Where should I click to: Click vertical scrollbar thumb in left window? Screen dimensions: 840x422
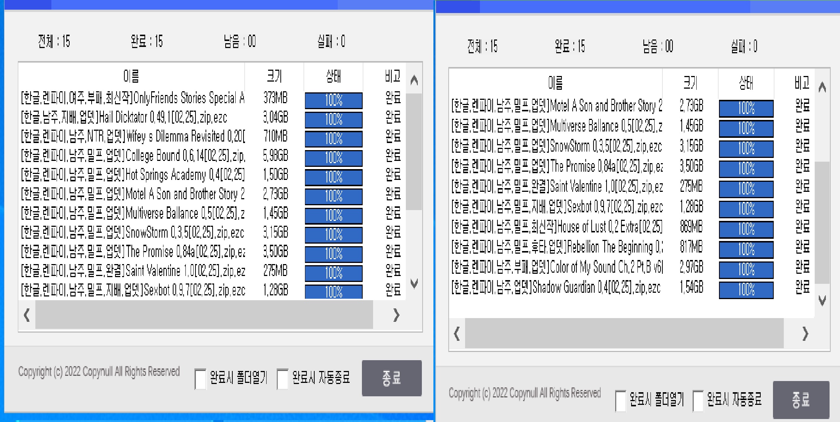(x=414, y=151)
